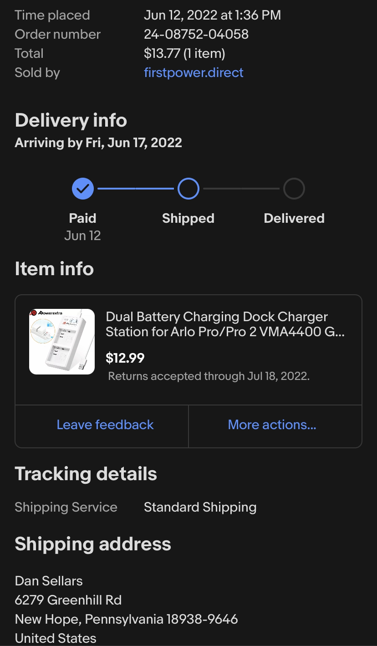The height and width of the screenshot is (646, 377).
Task: Tap the order total $13.77 (1 item)
Action: [184, 53]
